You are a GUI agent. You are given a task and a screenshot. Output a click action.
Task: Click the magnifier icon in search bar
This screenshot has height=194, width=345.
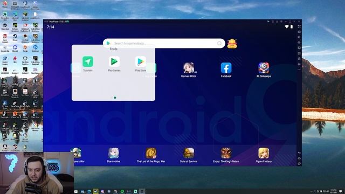tap(219, 43)
